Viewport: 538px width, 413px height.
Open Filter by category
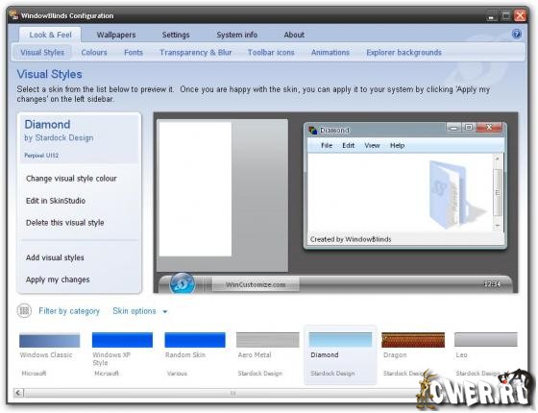pos(69,311)
